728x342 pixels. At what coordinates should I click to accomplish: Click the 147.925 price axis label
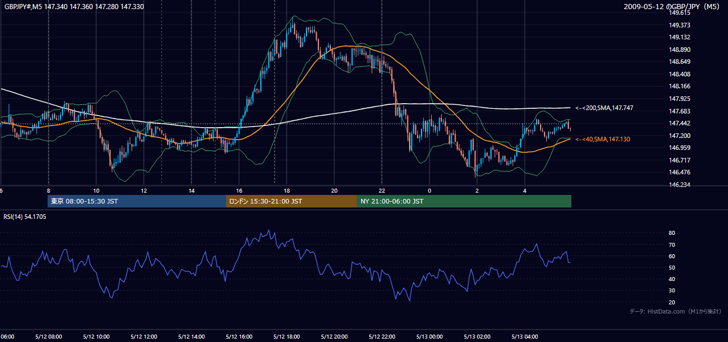point(680,99)
